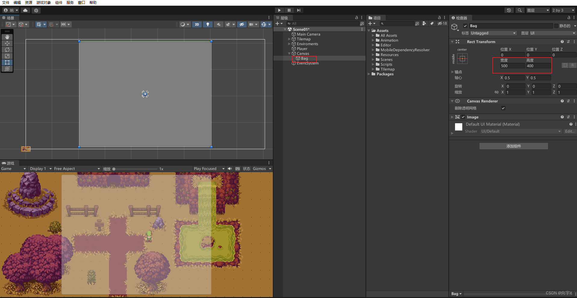Click the Project add (+) button
This screenshot has width=577, height=298.
tap(372, 24)
